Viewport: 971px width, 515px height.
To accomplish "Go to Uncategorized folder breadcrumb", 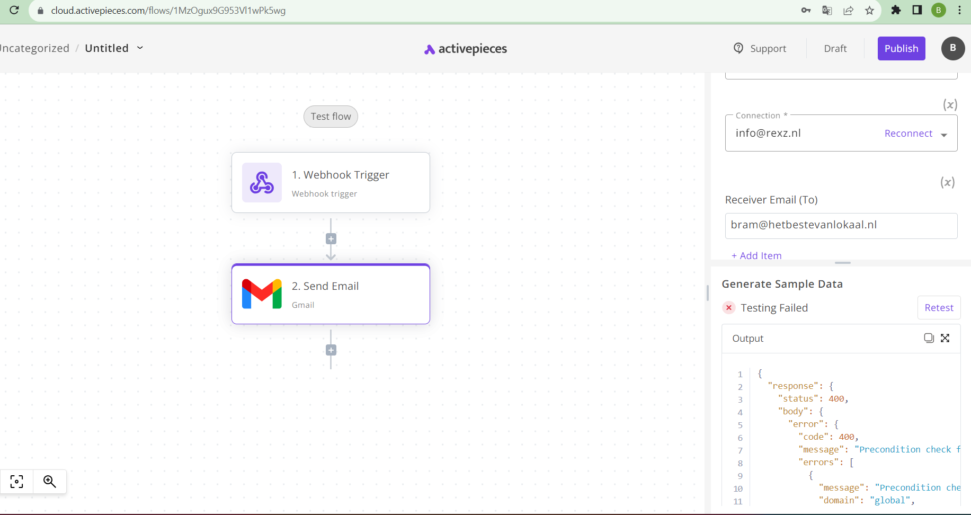I will [x=34, y=48].
